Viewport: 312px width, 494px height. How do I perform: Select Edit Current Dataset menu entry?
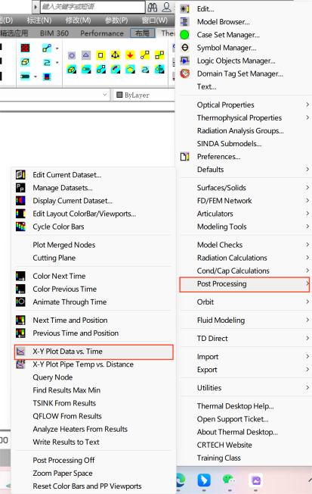tap(67, 175)
